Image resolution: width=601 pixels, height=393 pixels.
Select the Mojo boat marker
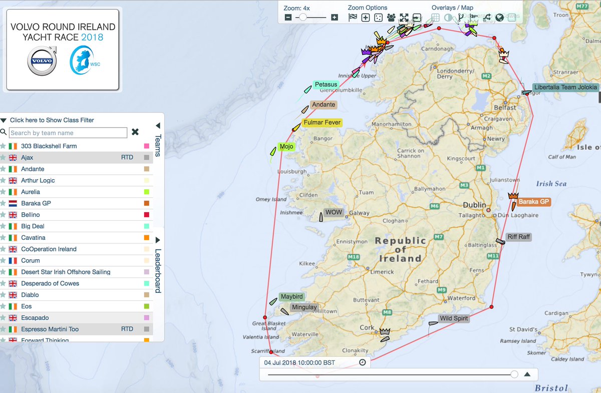273,150
